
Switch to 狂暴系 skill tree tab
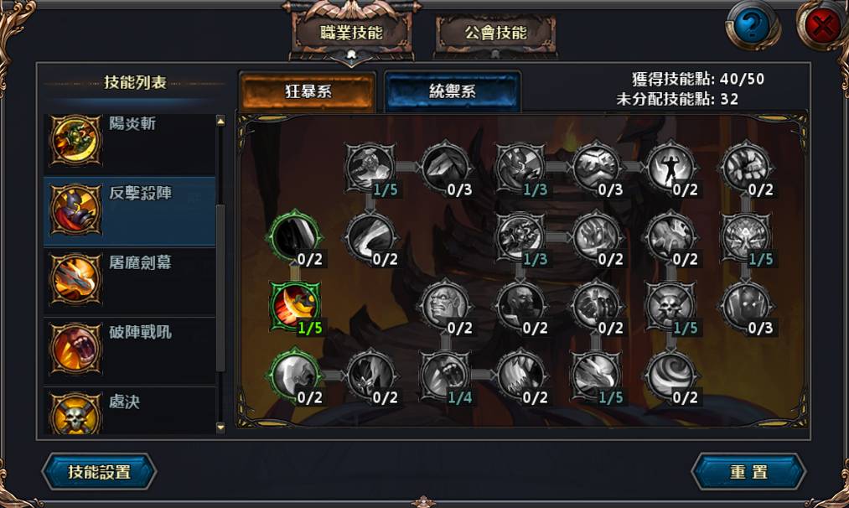[308, 91]
